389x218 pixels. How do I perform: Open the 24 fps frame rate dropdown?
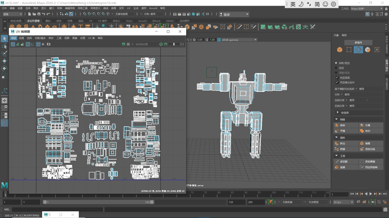[x=343, y=202]
